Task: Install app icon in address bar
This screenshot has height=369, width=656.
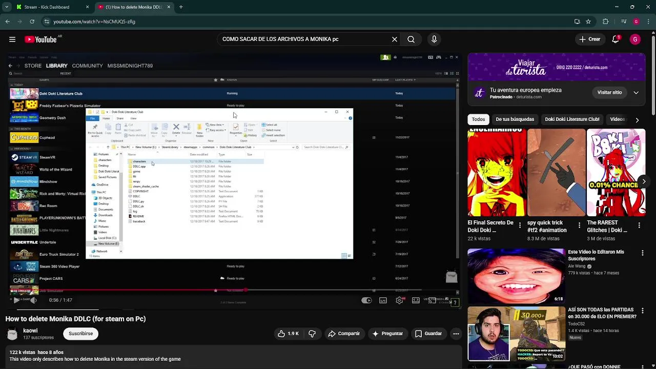Action: (x=577, y=22)
